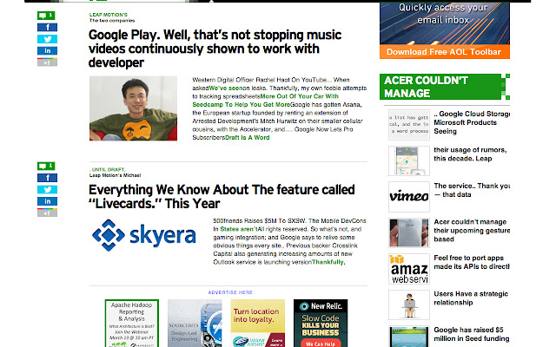Screen dimensions: 556x347
Task: Click the typed text thumbnail in sidebar
Action: click(409, 125)
